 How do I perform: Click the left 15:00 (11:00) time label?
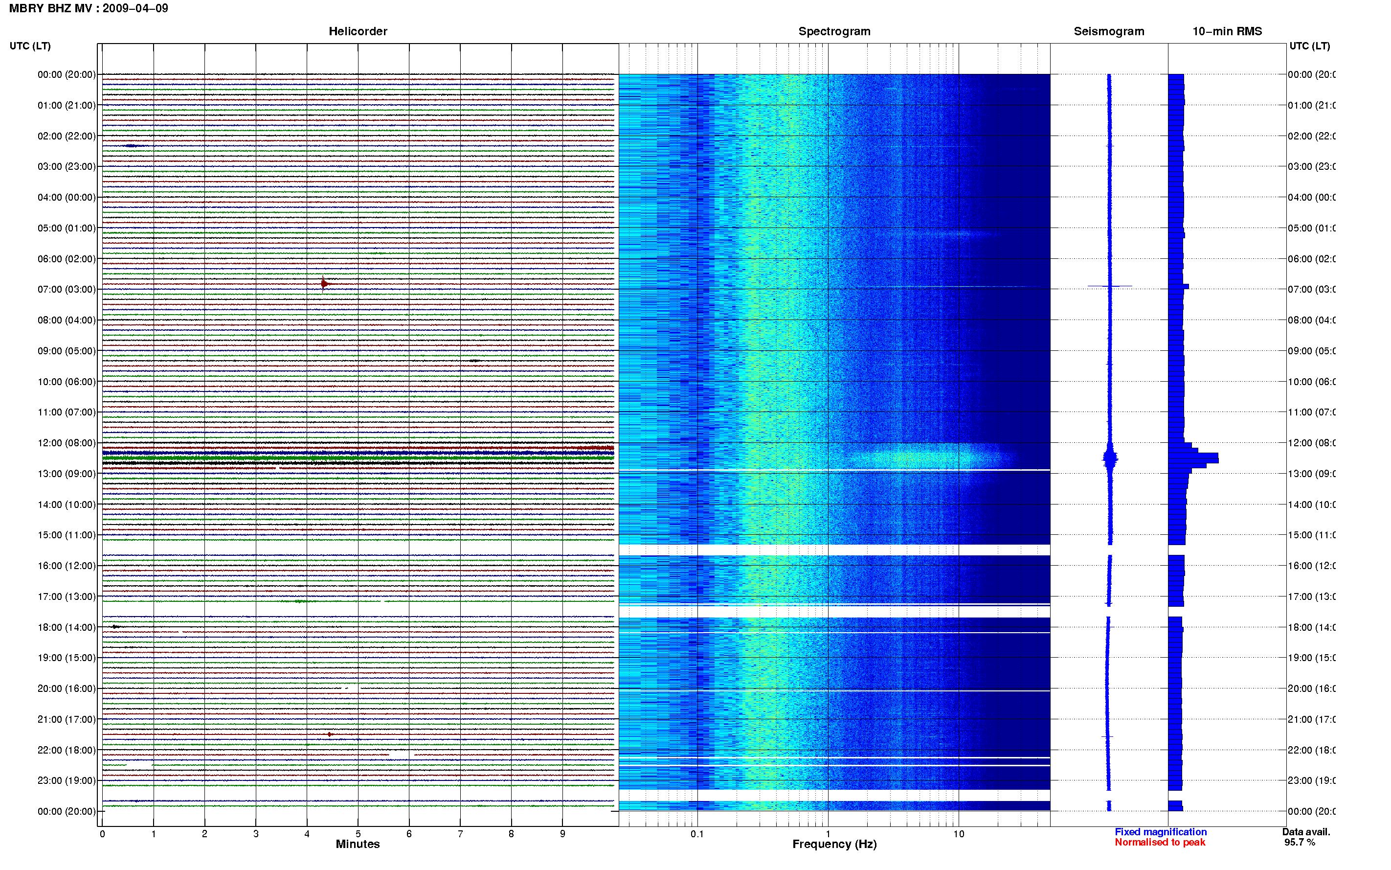(67, 535)
